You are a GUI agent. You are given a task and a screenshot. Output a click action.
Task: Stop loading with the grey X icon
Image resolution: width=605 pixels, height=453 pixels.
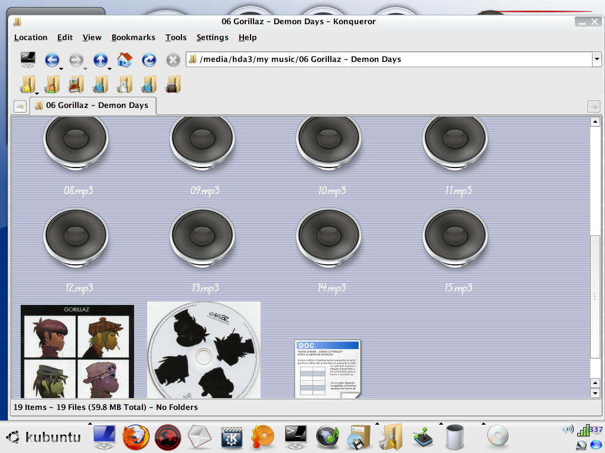pyautogui.click(x=173, y=60)
